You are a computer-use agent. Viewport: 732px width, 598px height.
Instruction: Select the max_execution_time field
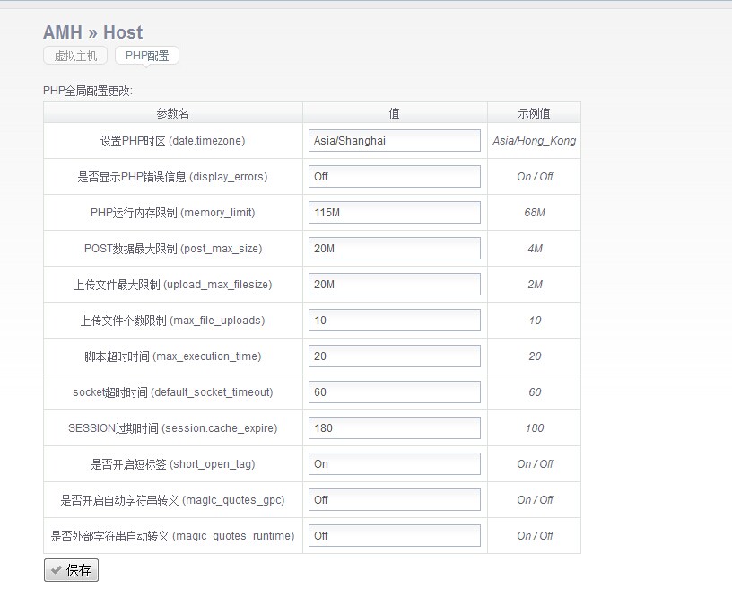click(x=395, y=356)
